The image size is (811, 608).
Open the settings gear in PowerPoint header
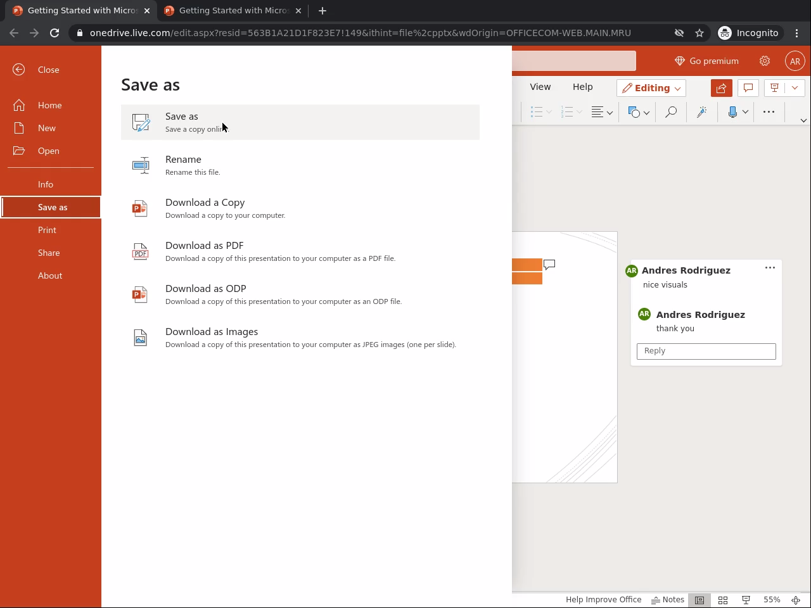[x=765, y=61]
